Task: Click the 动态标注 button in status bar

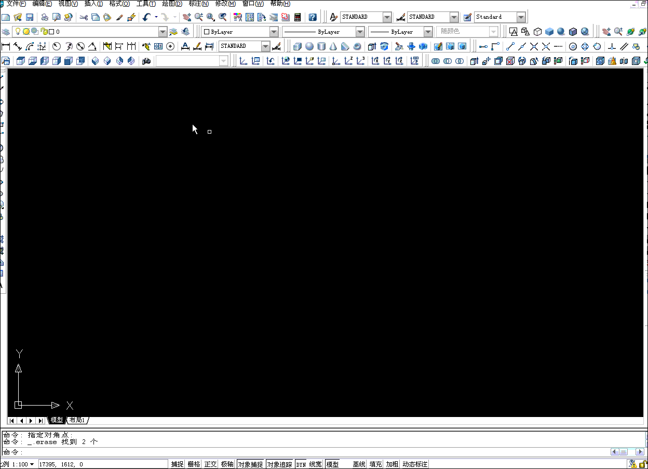Action: click(x=415, y=464)
